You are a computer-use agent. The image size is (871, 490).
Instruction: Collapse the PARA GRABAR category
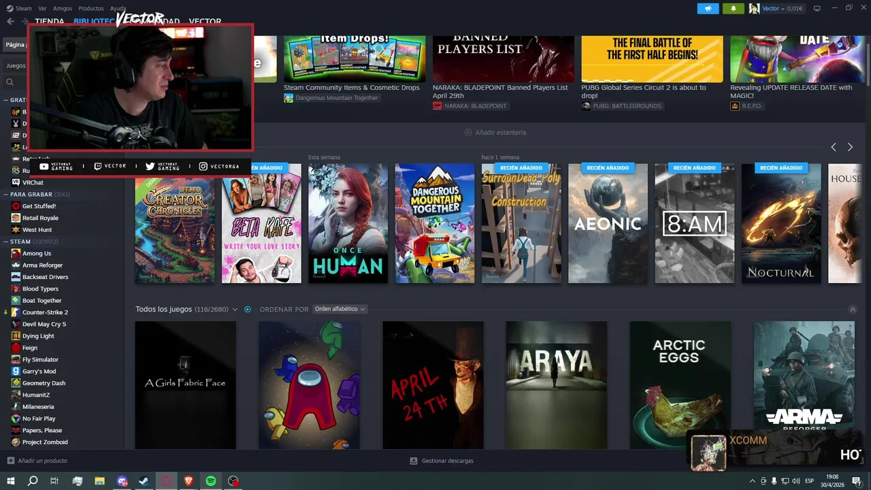point(6,195)
